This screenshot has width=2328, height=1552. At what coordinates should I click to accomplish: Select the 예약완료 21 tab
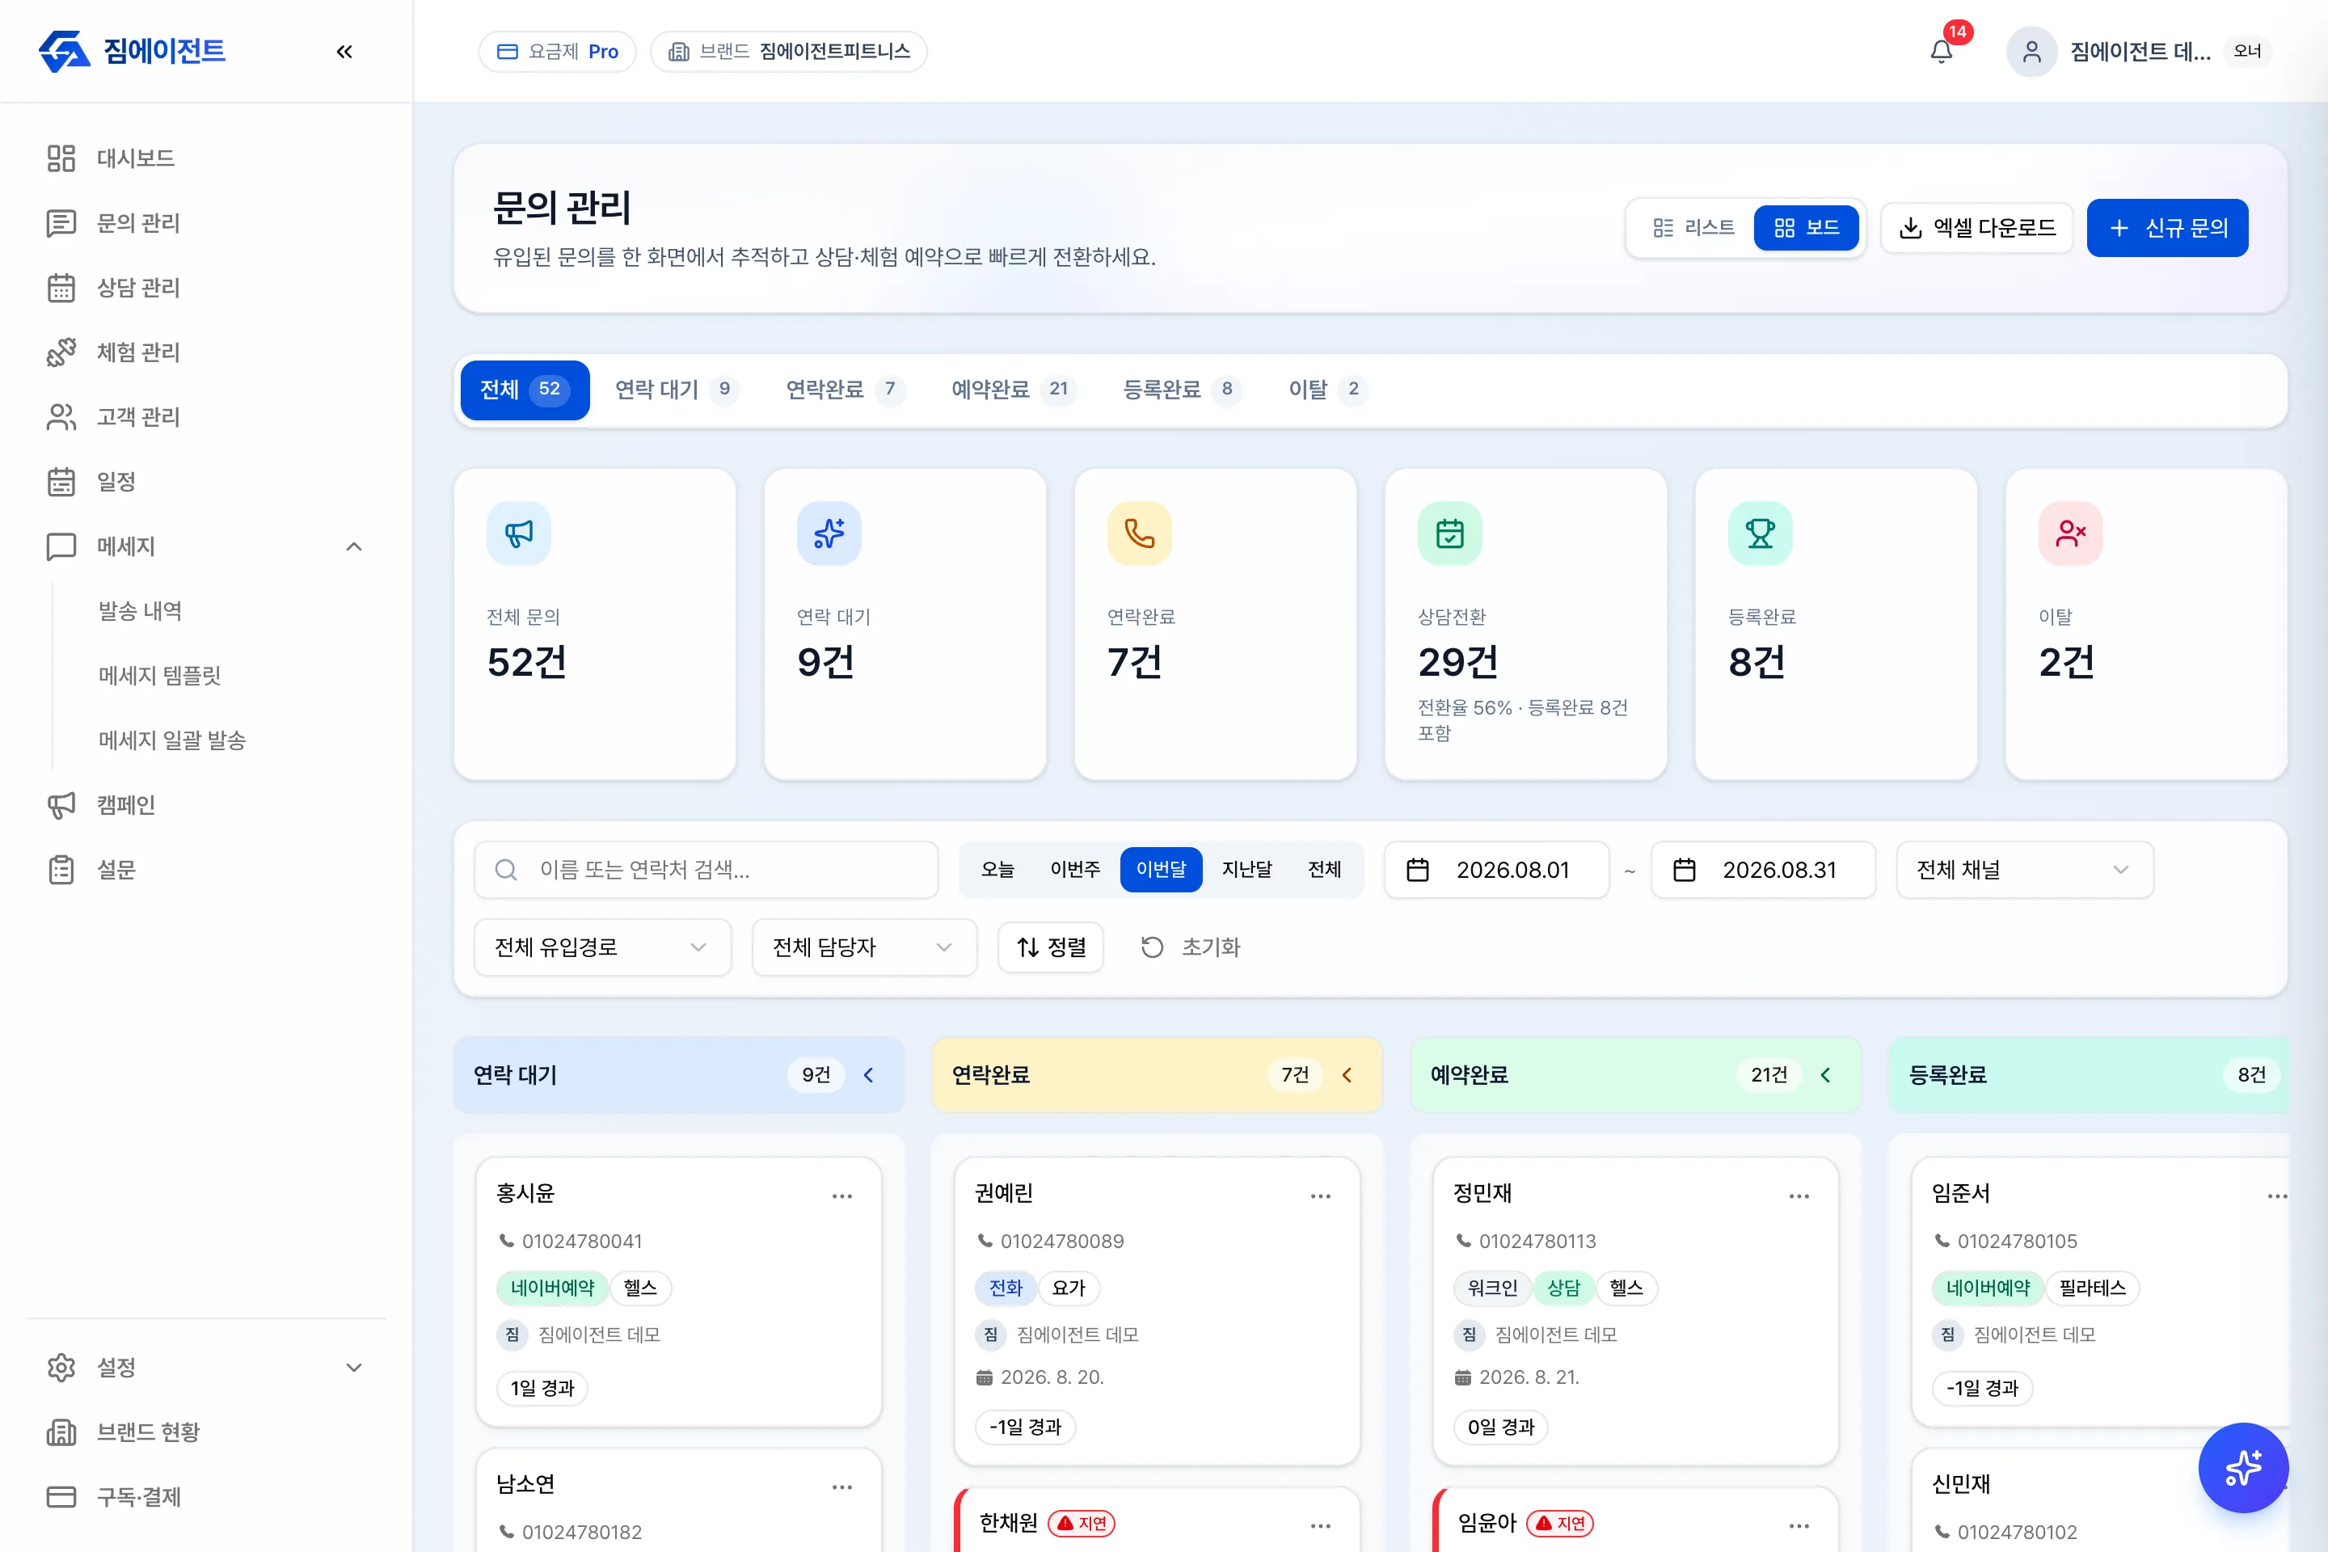click(1014, 390)
